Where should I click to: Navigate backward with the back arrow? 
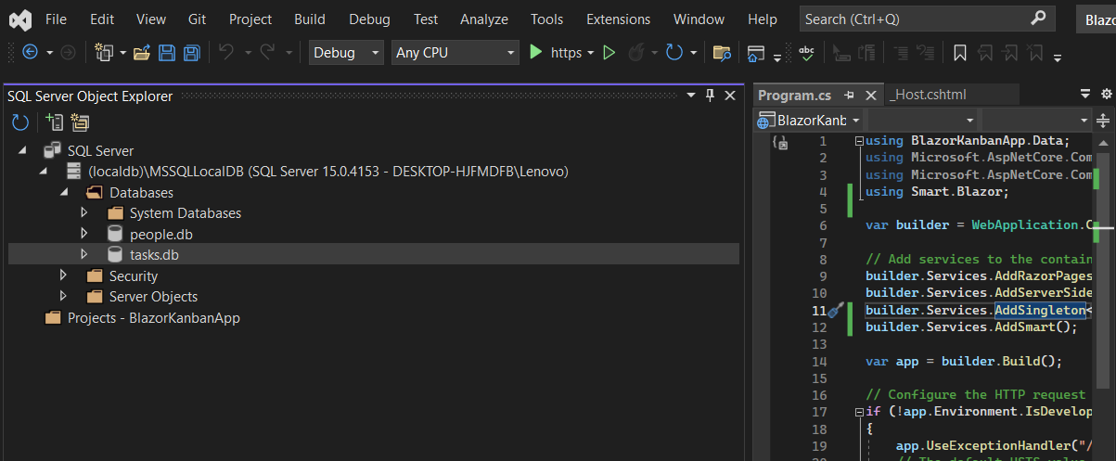(x=30, y=53)
